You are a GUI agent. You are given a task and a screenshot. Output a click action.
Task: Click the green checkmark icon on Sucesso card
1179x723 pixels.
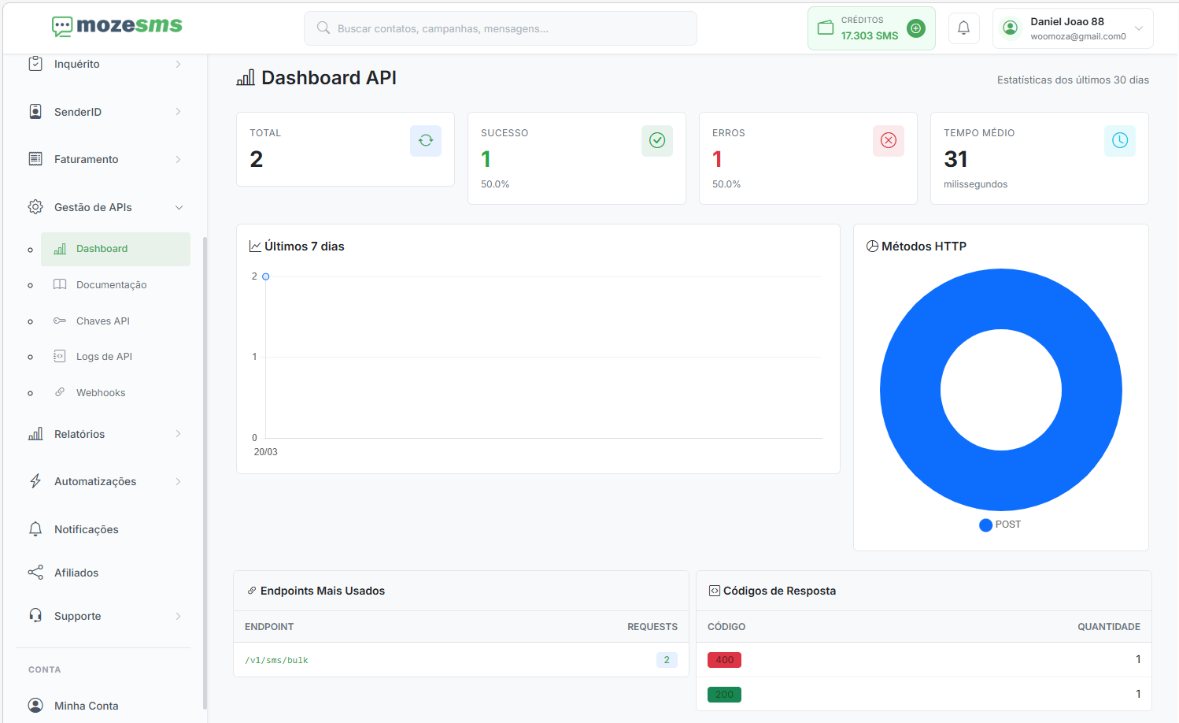[x=656, y=140]
